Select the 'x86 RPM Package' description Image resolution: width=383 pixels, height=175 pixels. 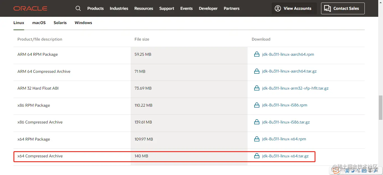tap(34, 105)
